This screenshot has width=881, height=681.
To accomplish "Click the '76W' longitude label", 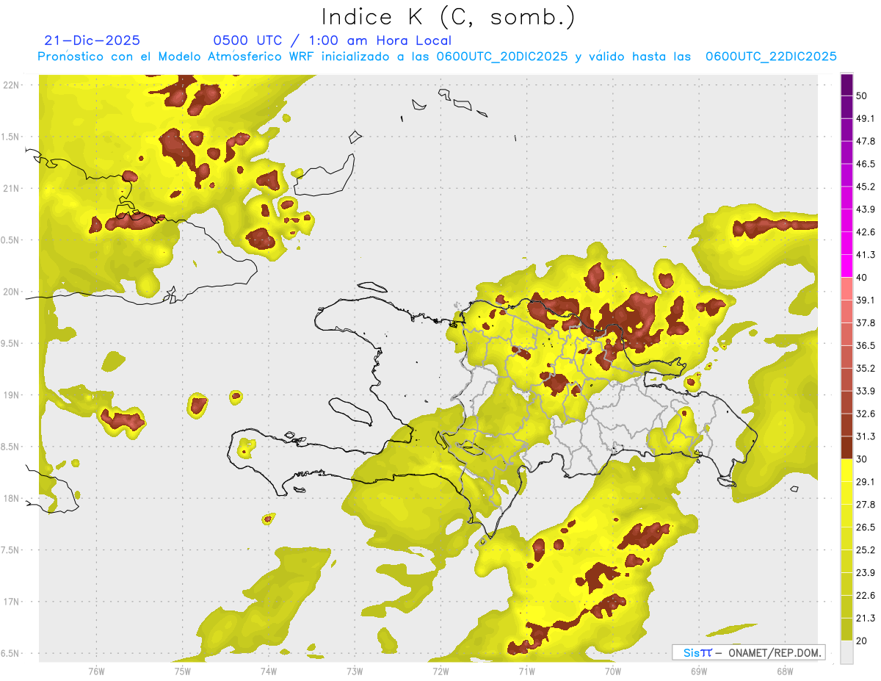I will click(96, 671).
